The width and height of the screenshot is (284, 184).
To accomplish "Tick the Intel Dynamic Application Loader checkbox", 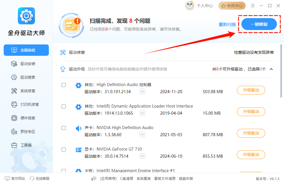I will click(64, 106).
